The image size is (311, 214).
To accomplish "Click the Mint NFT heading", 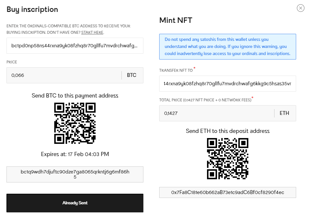I will (x=176, y=20).
